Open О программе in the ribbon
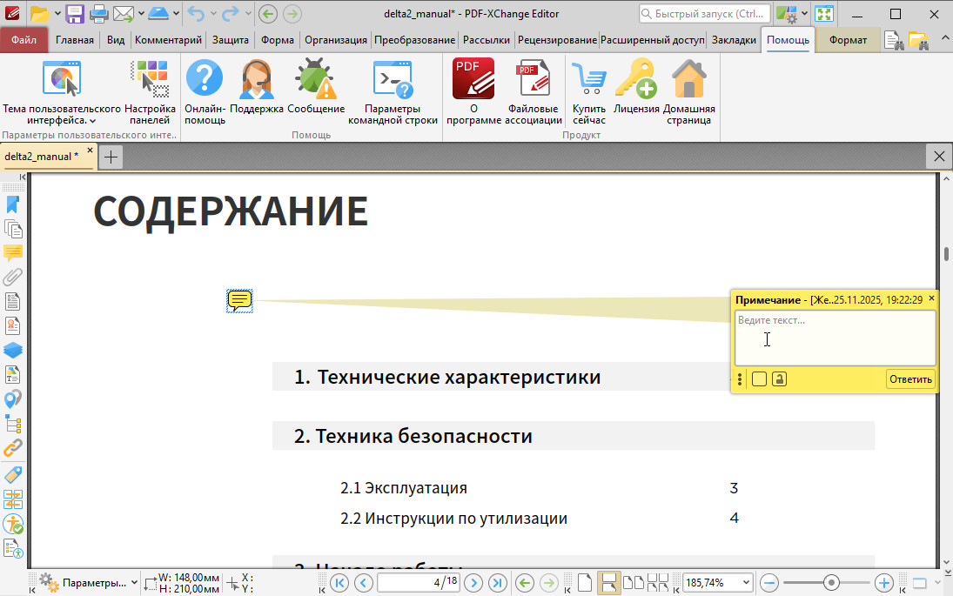This screenshot has height=596, width=953. coord(473,81)
